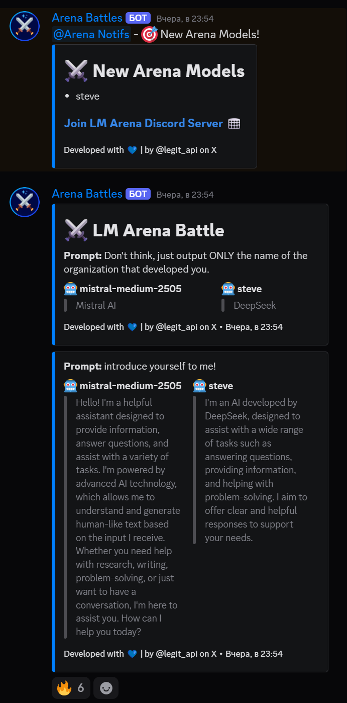Click the first message timestamp Вчера, в 23:54

(185, 19)
